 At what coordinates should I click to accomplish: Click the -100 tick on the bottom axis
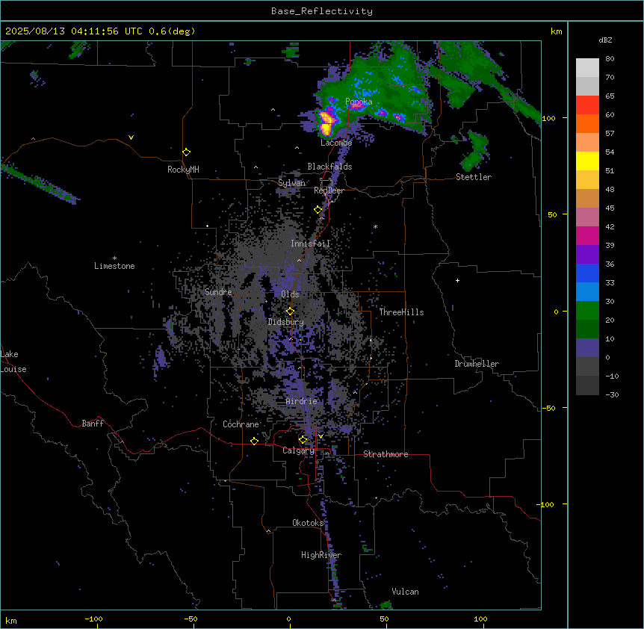point(93,619)
